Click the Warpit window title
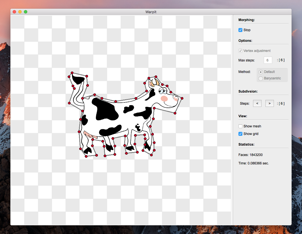The width and height of the screenshot is (302, 234). coord(151,12)
